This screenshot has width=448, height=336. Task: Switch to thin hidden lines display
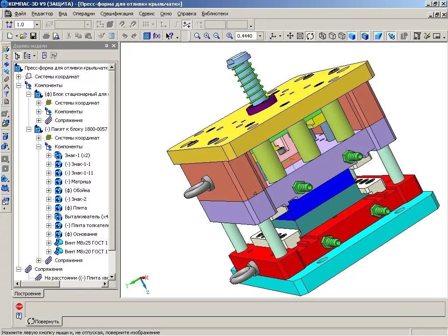[x=342, y=36]
